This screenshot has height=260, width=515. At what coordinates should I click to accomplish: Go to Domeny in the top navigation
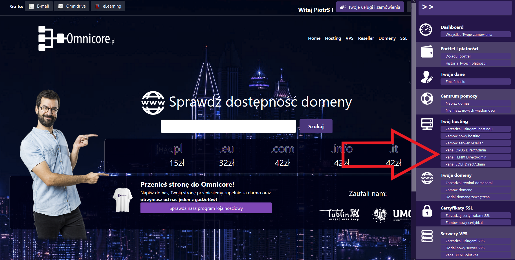387,38
